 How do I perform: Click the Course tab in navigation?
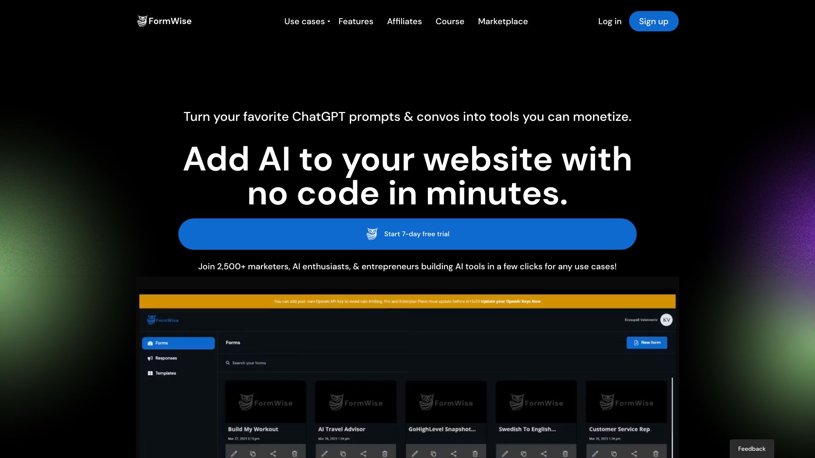pos(450,21)
